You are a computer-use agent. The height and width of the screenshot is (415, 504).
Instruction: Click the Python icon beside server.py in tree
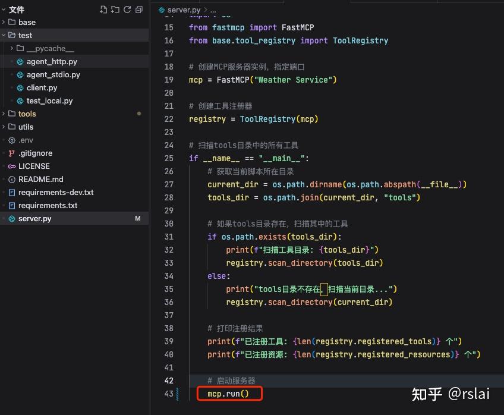[12, 219]
